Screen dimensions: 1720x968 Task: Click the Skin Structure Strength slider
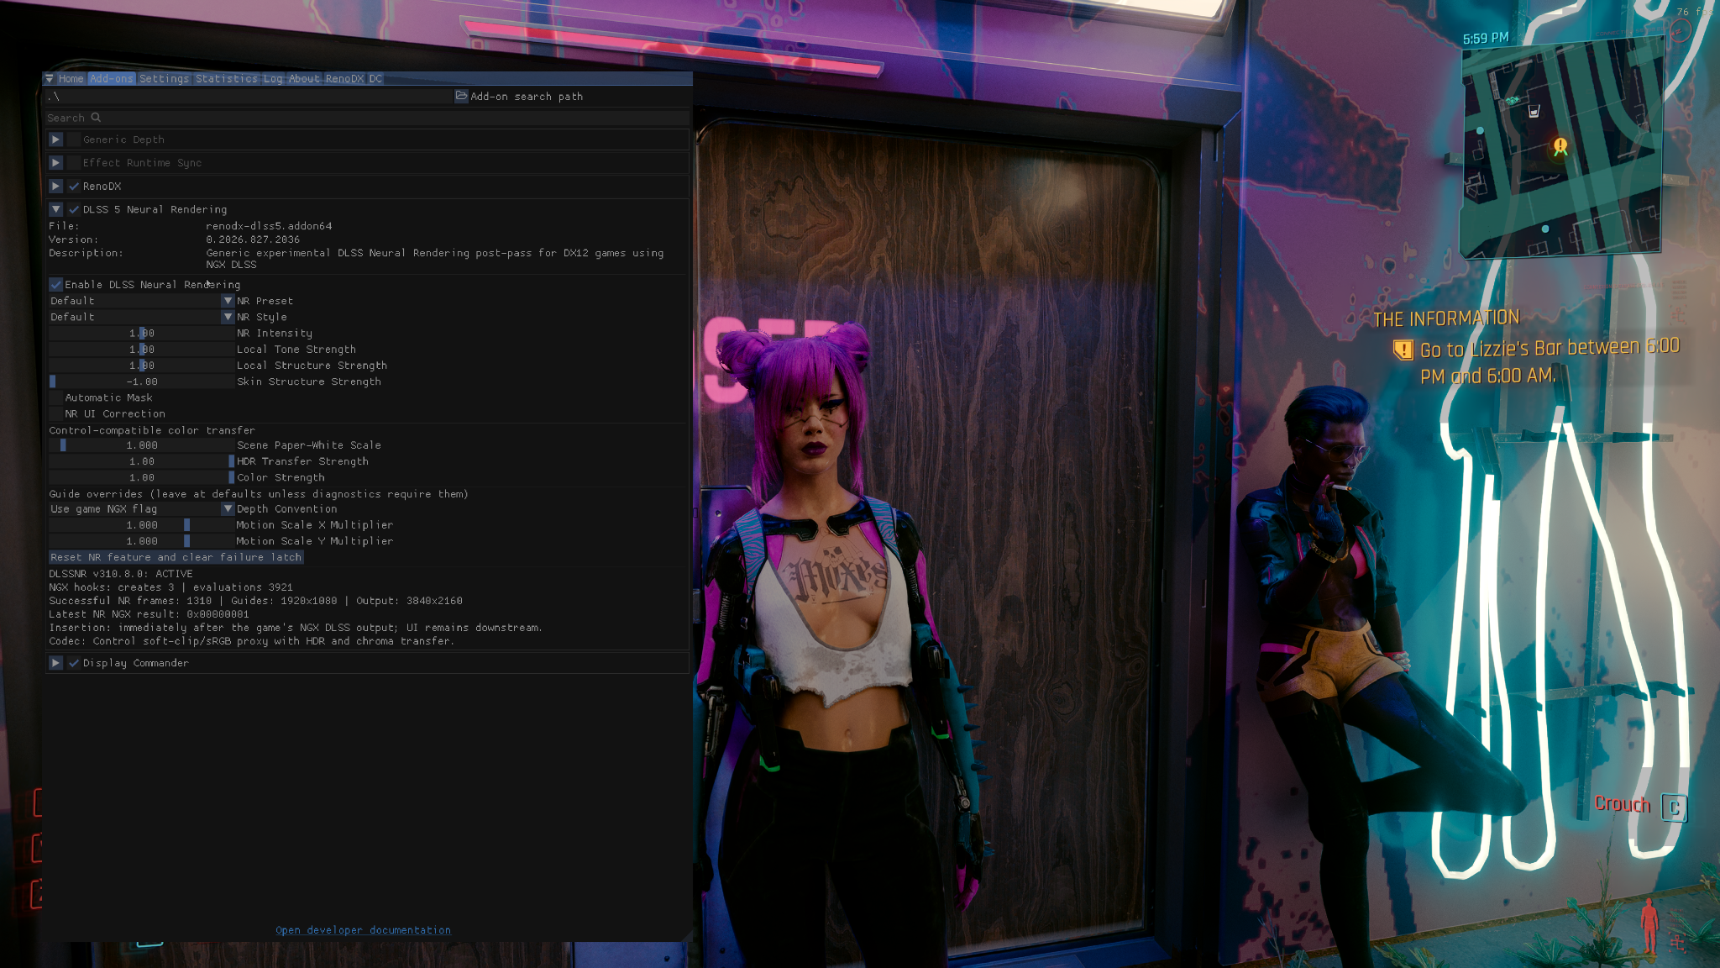141,381
